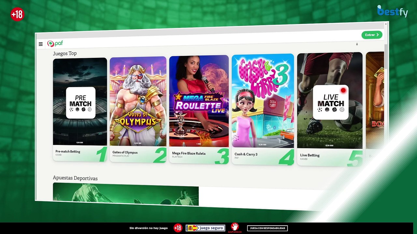This screenshot has height=234, width=417.
Task: Click the "juego seguro" logo in bottom bar
Action: coord(205,228)
